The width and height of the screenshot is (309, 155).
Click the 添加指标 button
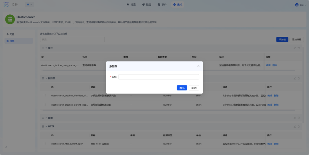(x=297, y=39)
